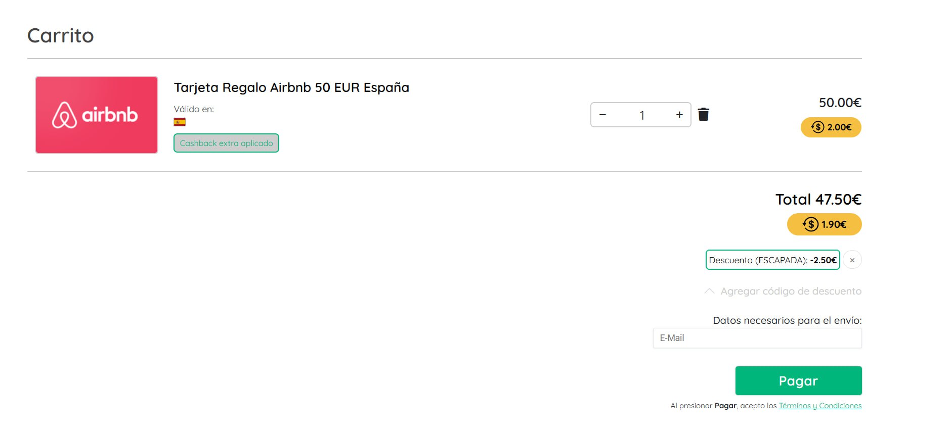Click the Total 47.50€ amount

pyautogui.click(x=818, y=200)
